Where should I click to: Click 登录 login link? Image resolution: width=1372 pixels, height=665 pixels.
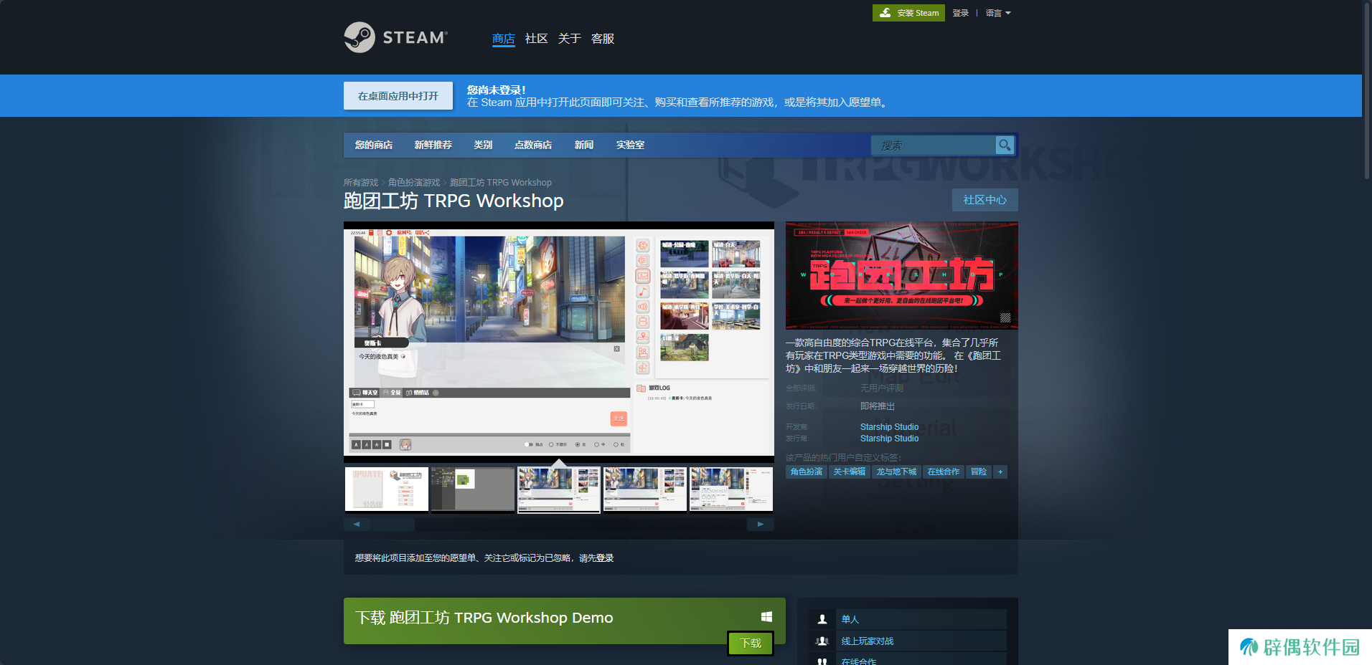click(x=961, y=13)
